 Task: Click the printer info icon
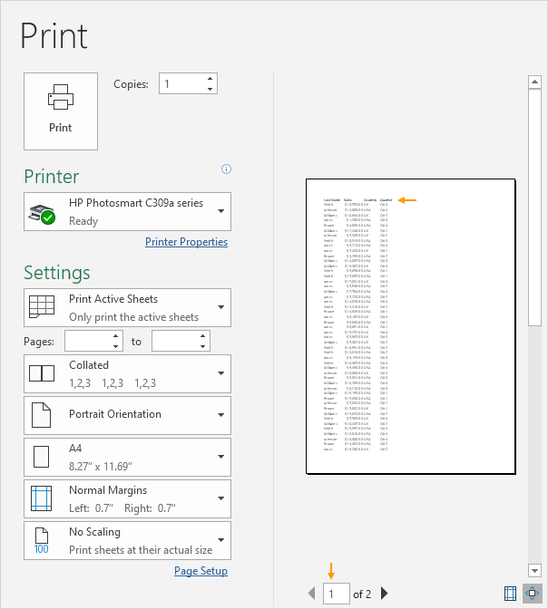[227, 169]
